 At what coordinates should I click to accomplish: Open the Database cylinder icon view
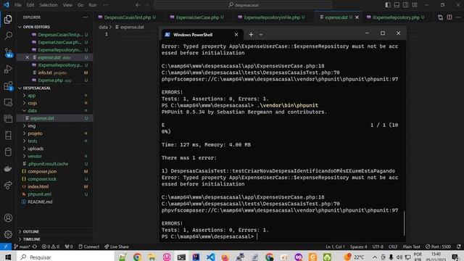(x=8, y=152)
